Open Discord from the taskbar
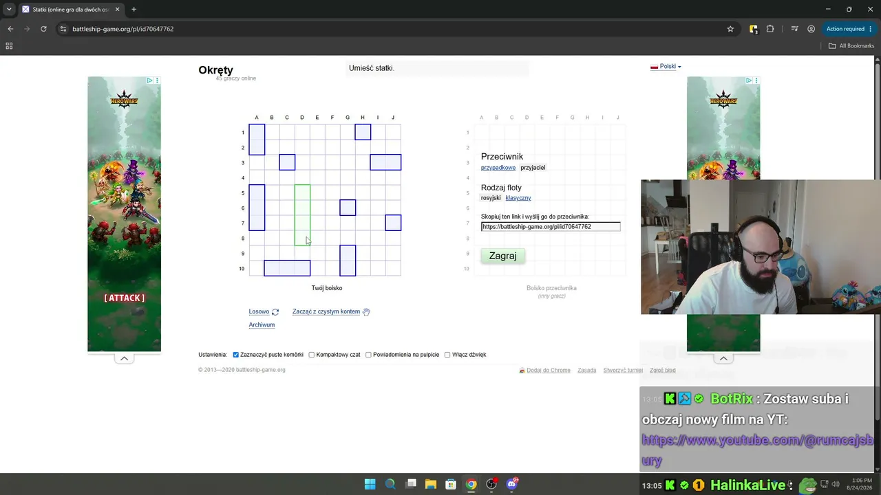Image resolution: width=881 pixels, height=495 pixels. [511, 484]
